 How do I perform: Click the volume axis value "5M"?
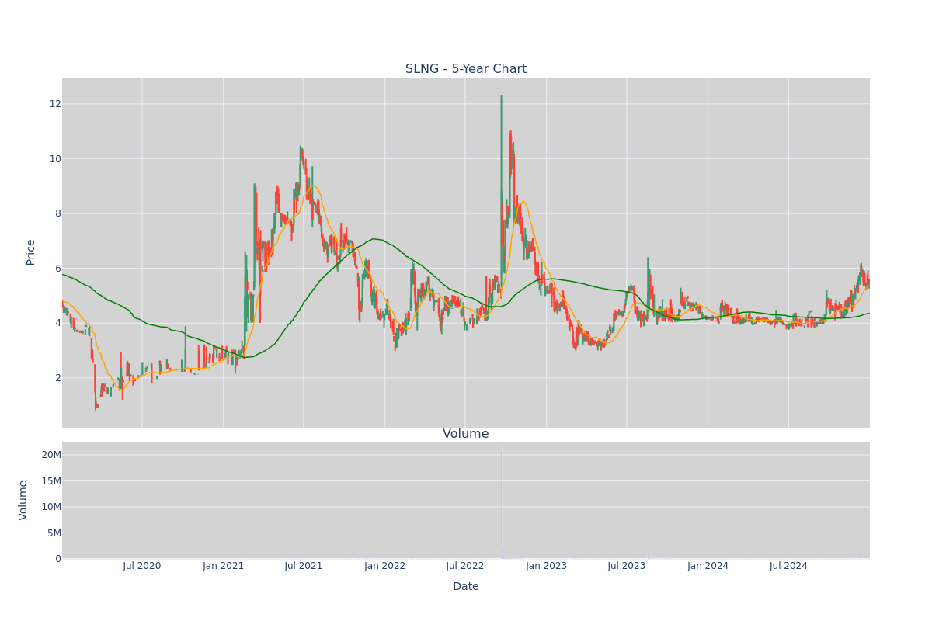[54, 533]
